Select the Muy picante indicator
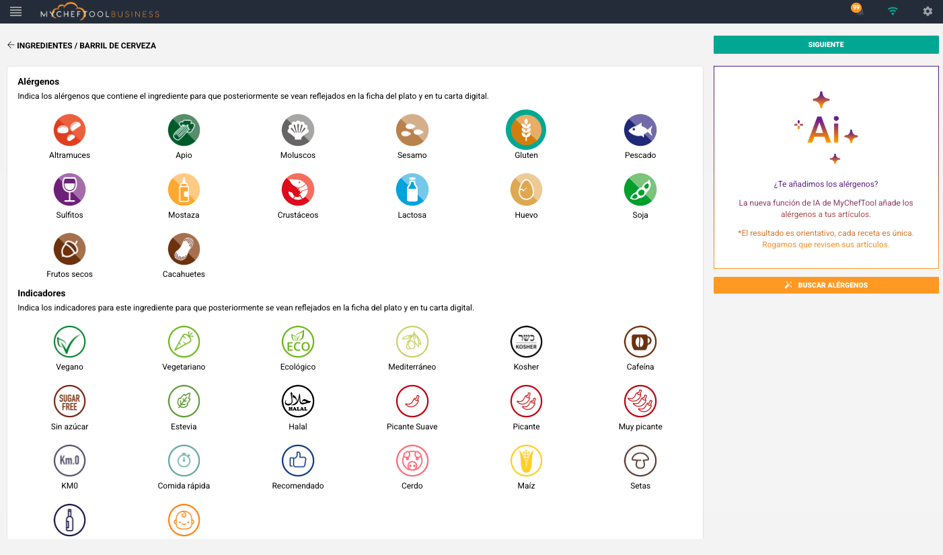Screen dimensions: 943x555 (x=640, y=402)
